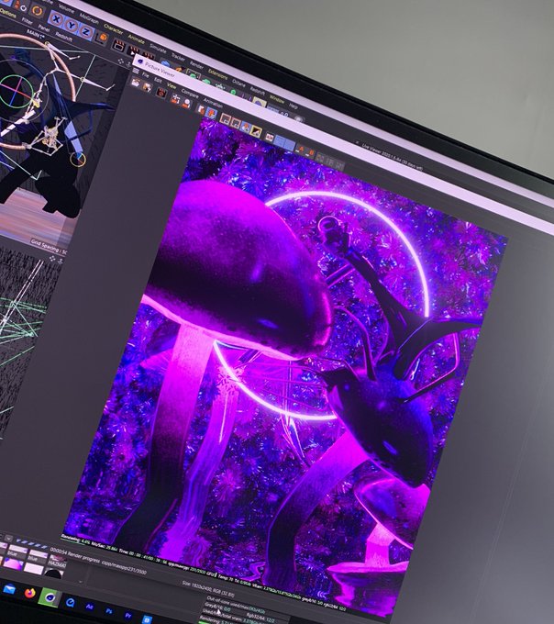
Task: Click Picture Viewer red channel icon
Action: (x=225, y=119)
